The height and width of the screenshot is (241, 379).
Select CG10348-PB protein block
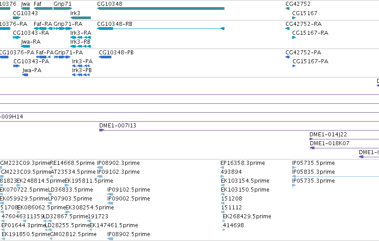[105, 57]
